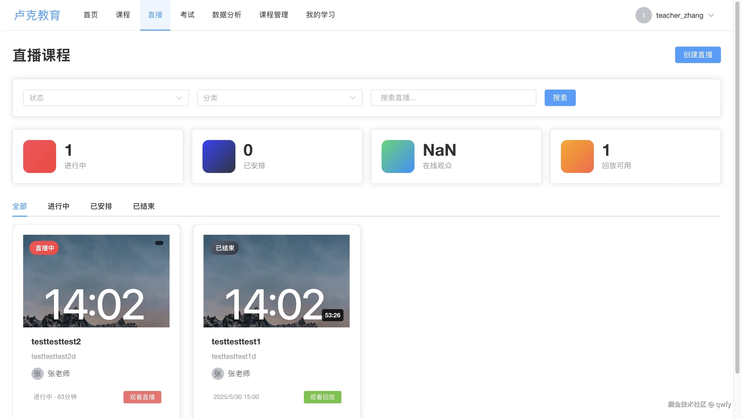Image resolution: width=741 pixels, height=418 pixels.
Task: Open the 状态 status dropdown
Action: (x=105, y=98)
